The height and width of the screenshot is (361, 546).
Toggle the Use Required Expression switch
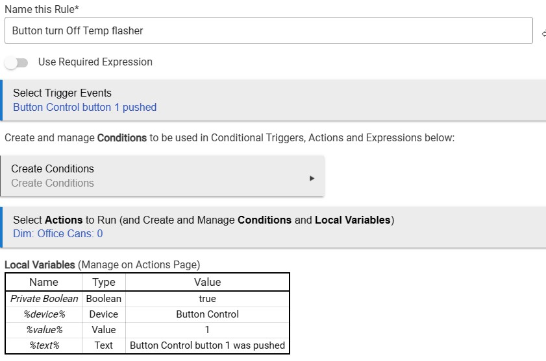17,63
